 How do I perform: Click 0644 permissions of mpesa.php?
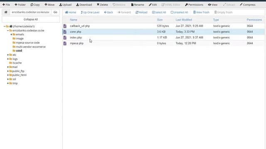coord(250,43)
